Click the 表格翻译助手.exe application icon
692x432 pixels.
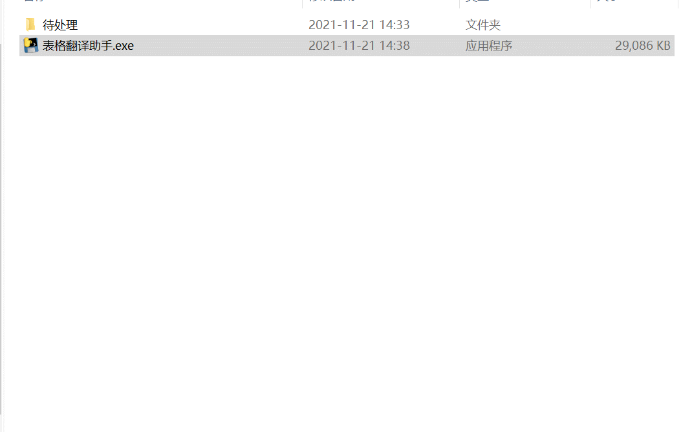pos(30,45)
